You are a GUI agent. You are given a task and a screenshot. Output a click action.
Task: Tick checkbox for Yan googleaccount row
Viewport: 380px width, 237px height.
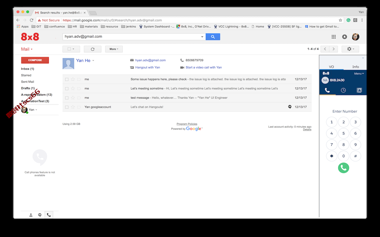pyautogui.click(x=67, y=107)
